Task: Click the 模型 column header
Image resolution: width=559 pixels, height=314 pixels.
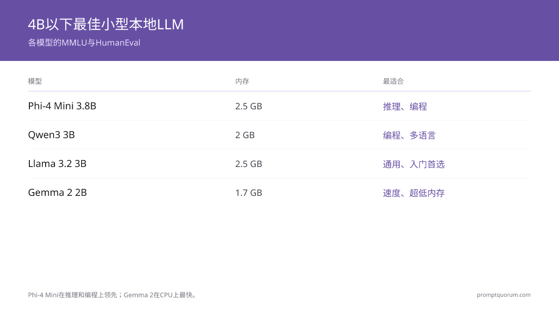Action: click(35, 81)
